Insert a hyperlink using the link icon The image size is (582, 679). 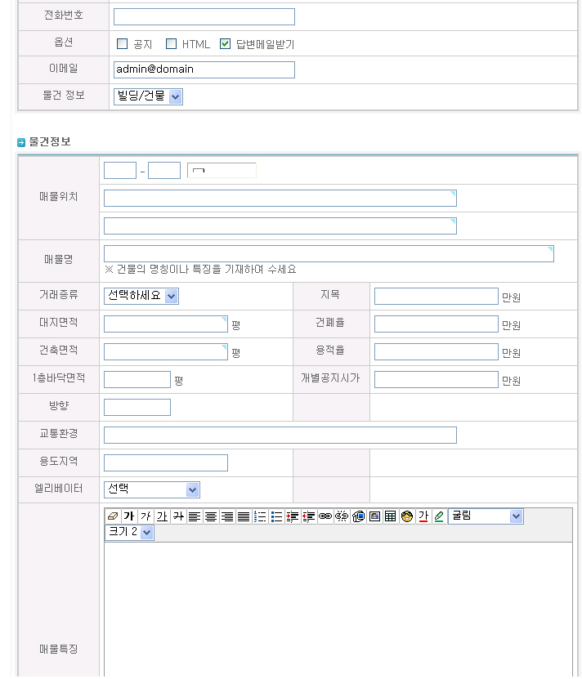tap(325, 516)
